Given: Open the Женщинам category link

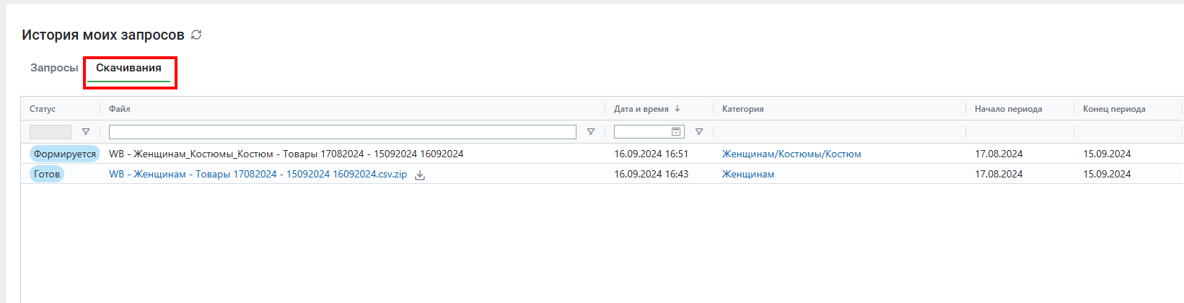Looking at the screenshot, I should [x=748, y=174].
